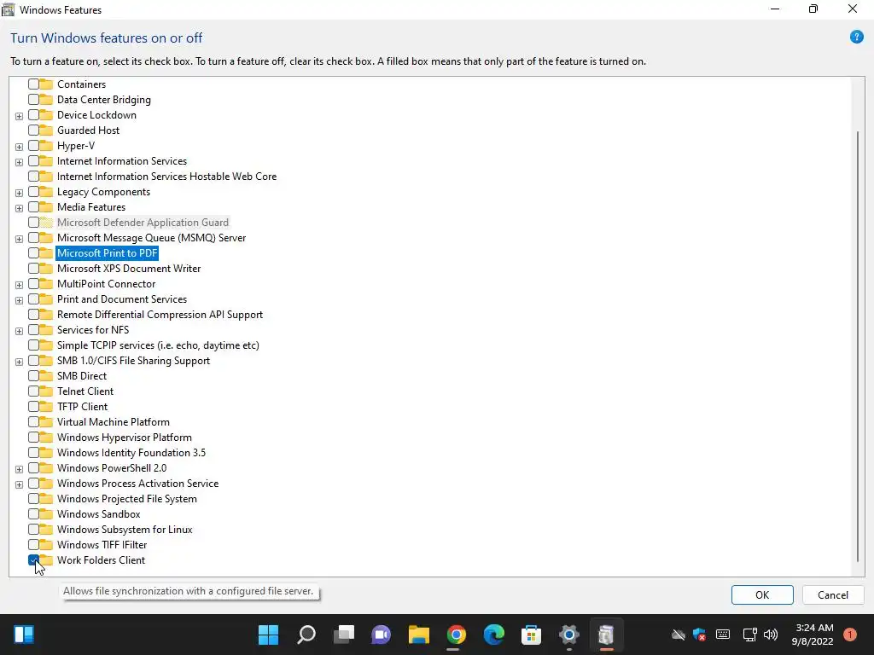Click the features list scrollbar
The height and width of the screenshot is (655, 874).
[857, 346]
